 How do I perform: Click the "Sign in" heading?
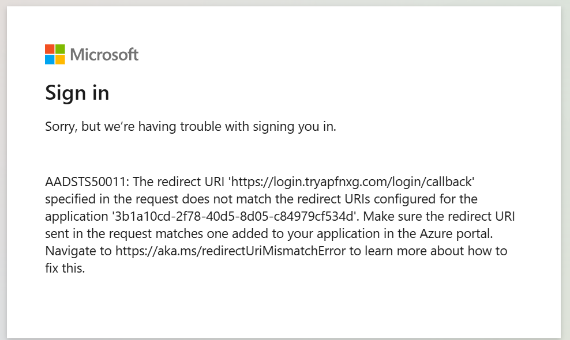click(x=77, y=93)
